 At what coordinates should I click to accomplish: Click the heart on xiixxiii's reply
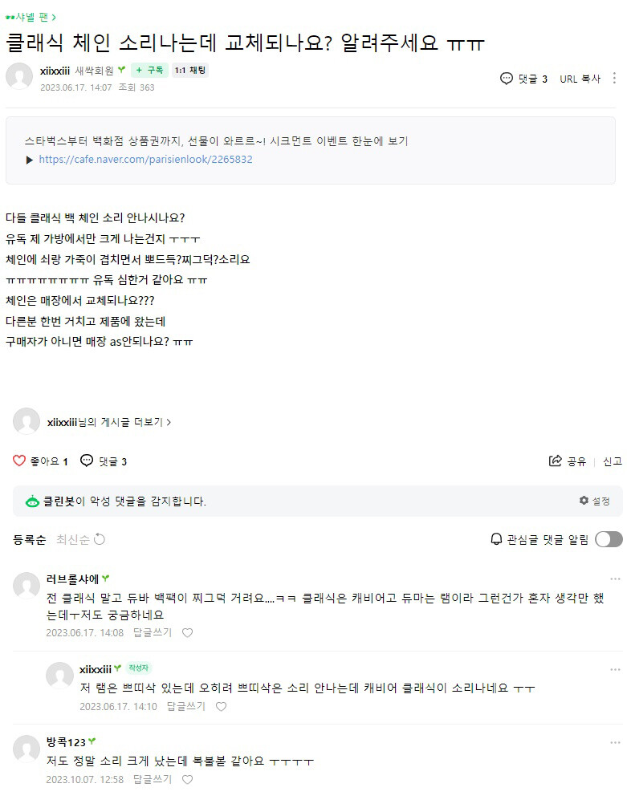(221, 707)
